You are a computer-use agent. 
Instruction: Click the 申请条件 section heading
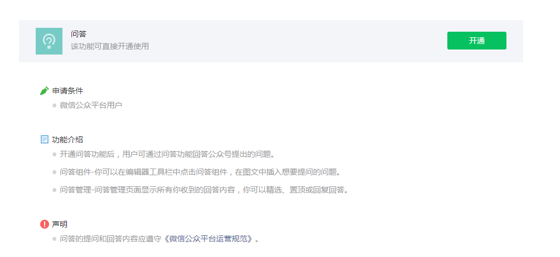(x=67, y=91)
